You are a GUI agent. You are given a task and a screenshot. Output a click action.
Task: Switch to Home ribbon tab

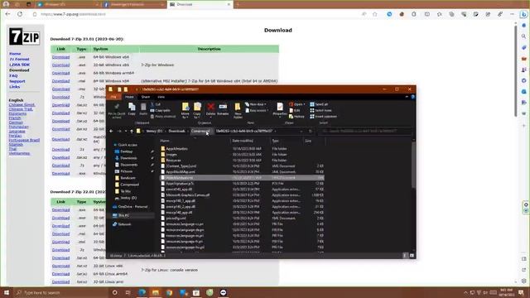129,97
